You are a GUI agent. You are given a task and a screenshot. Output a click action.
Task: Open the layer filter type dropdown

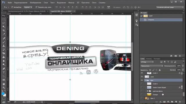[x=147, y=62]
